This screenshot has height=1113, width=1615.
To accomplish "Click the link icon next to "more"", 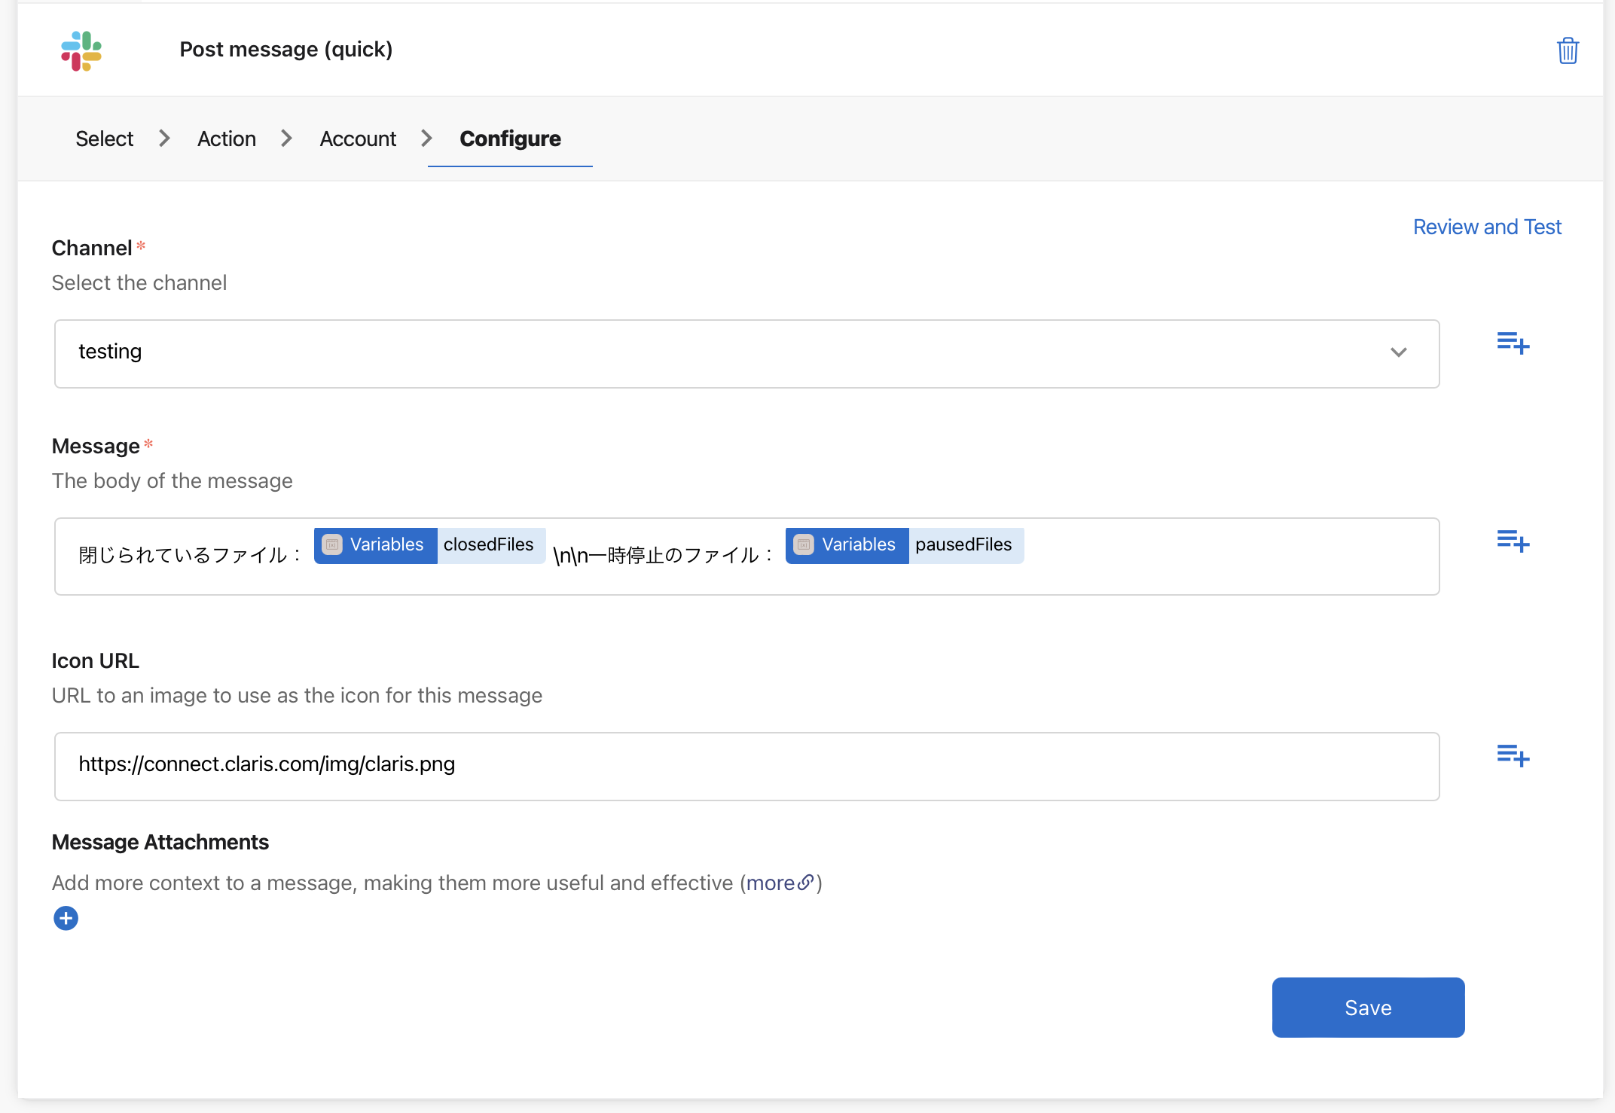I will [805, 882].
